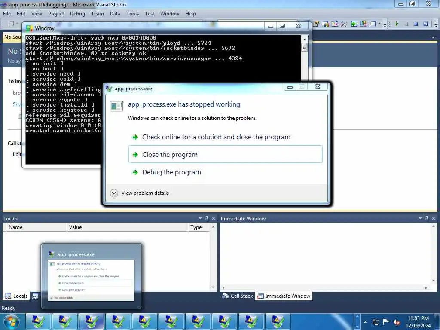
Task: Click the Windroy console vertical scrollbar thumb
Action: click(305, 47)
